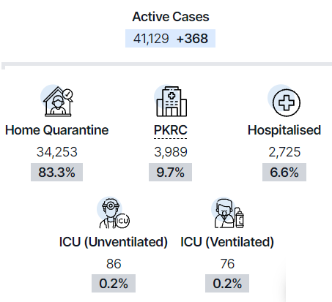Click the 9.7% percentage badge

(x=170, y=173)
